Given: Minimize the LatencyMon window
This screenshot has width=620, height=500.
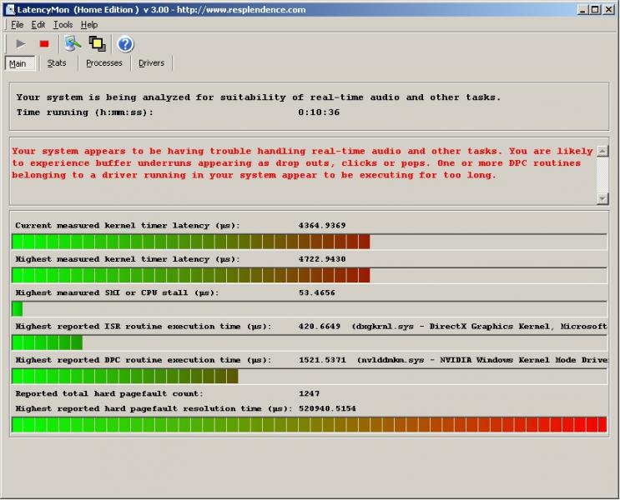Looking at the screenshot, I should (x=582, y=9).
